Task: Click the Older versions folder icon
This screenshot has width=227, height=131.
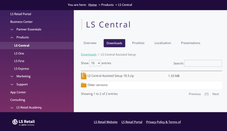Action: 84,85
